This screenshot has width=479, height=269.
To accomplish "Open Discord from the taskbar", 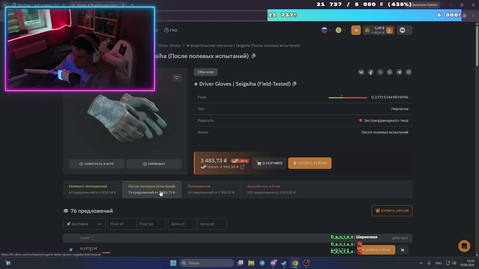I will [273, 263].
